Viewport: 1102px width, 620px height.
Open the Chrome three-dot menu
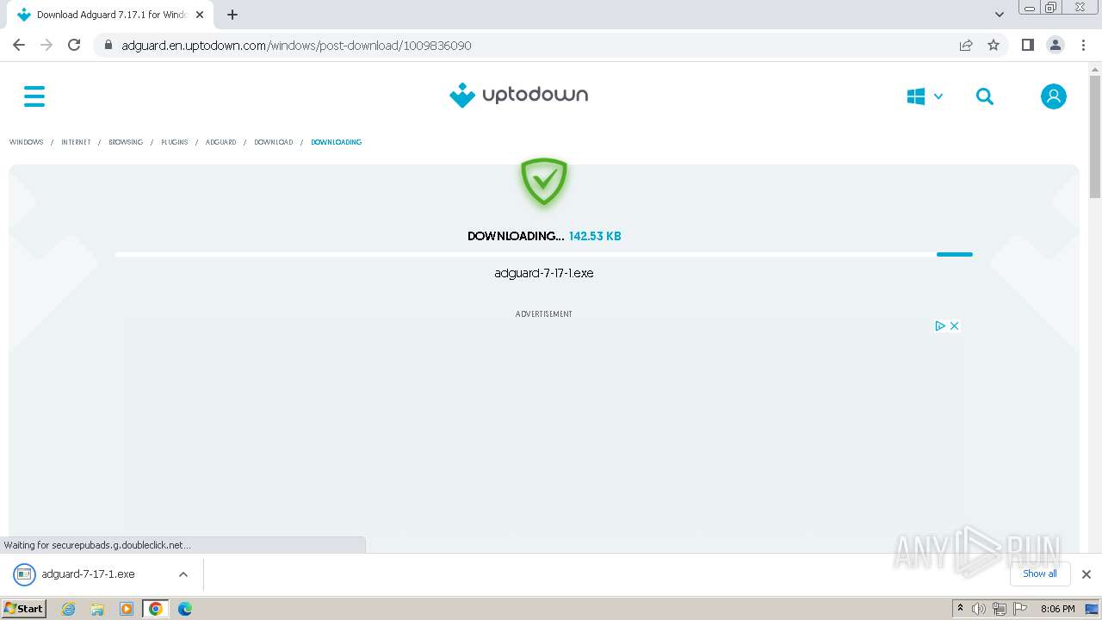click(1083, 45)
